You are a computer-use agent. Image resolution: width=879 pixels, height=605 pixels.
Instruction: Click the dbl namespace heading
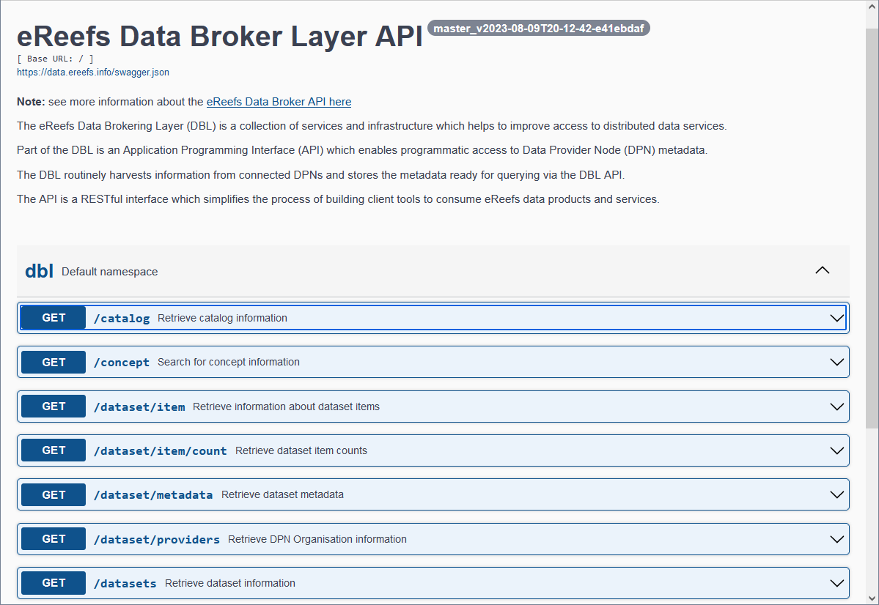pos(40,271)
